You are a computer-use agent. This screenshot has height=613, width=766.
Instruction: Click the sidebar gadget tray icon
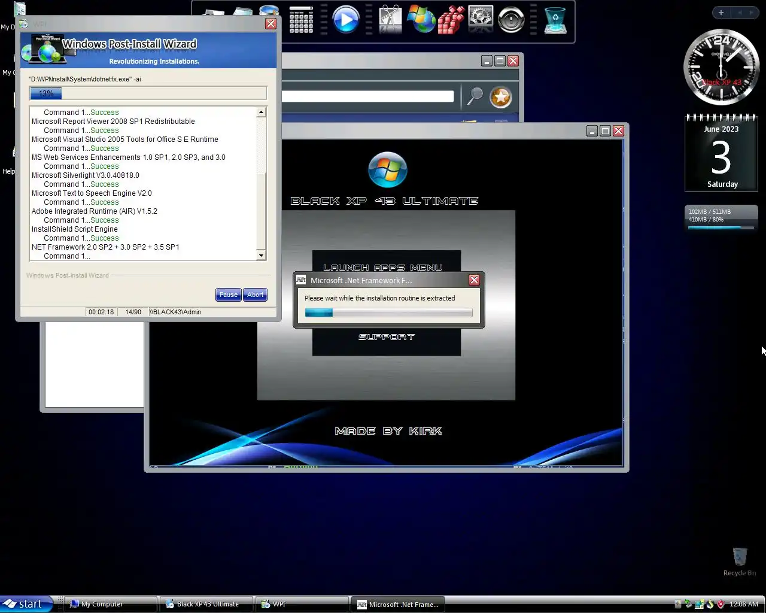pyautogui.click(x=699, y=604)
